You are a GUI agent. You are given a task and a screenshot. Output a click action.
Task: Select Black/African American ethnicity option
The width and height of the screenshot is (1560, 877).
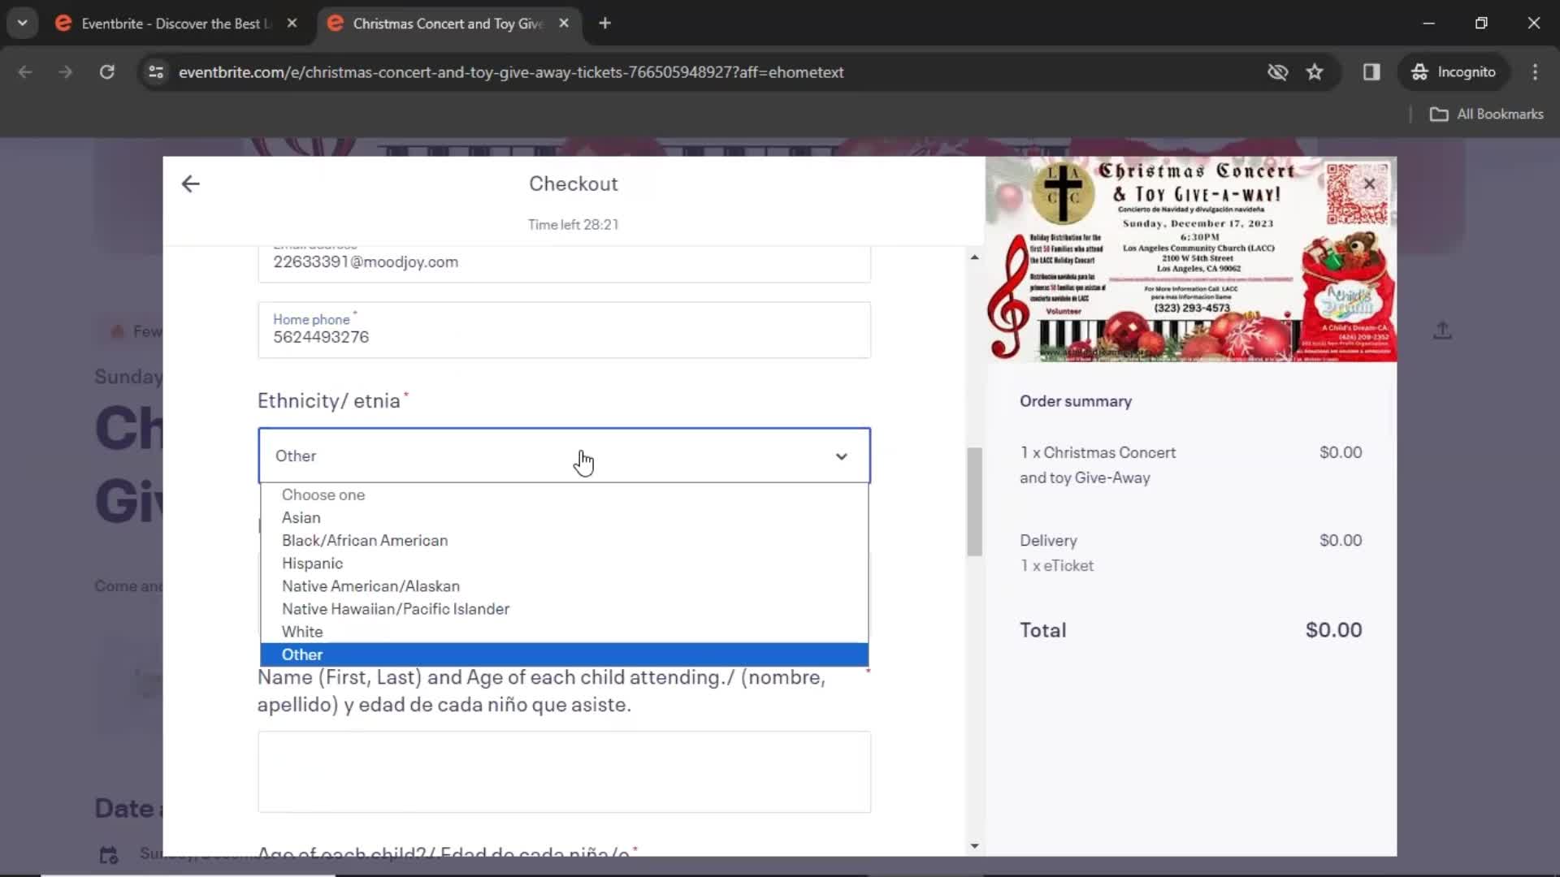(x=364, y=540)
